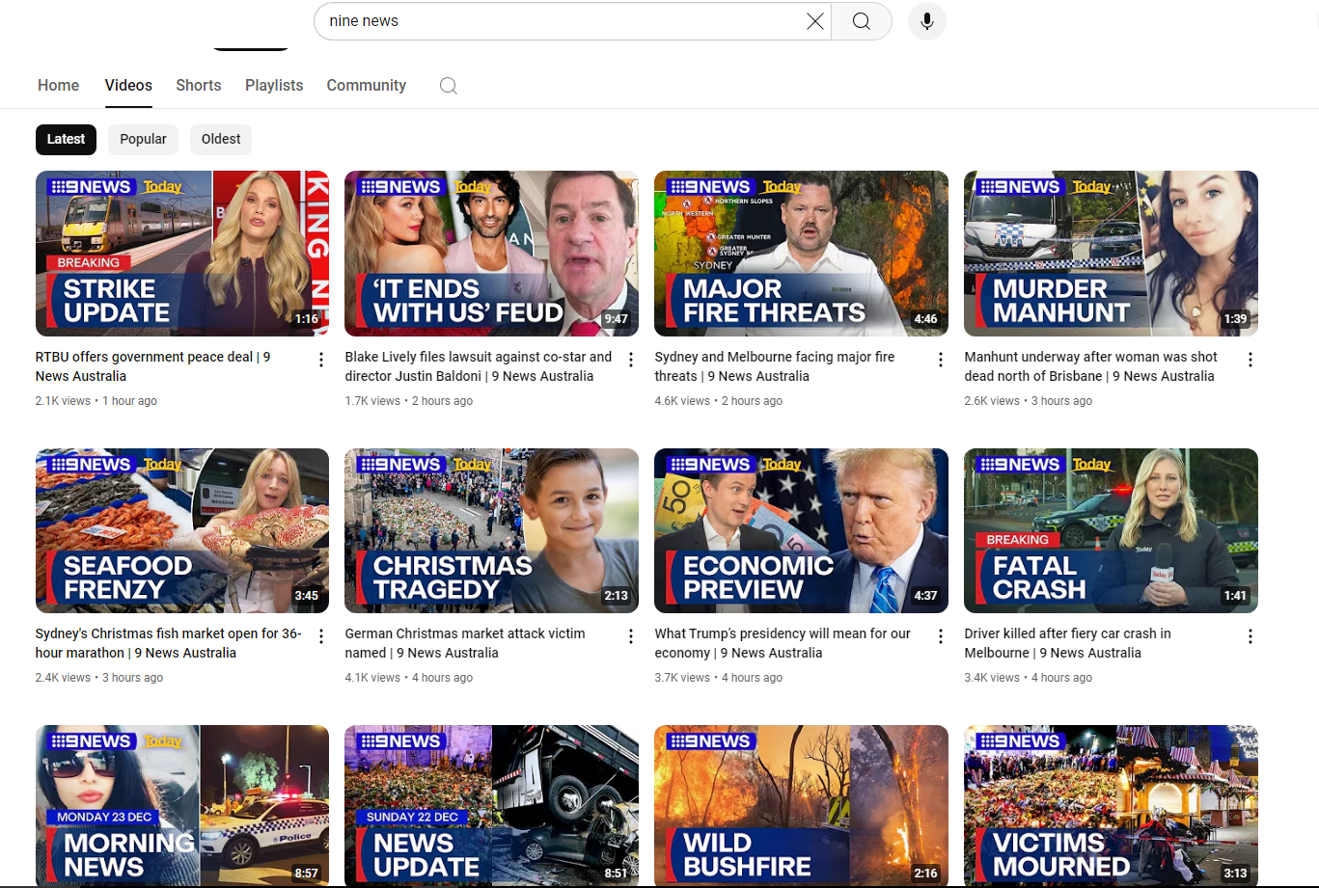Click '2.6K views • 3 hours ago' text
This screenshot has height=888, width=1319.
pos(1029,401)
